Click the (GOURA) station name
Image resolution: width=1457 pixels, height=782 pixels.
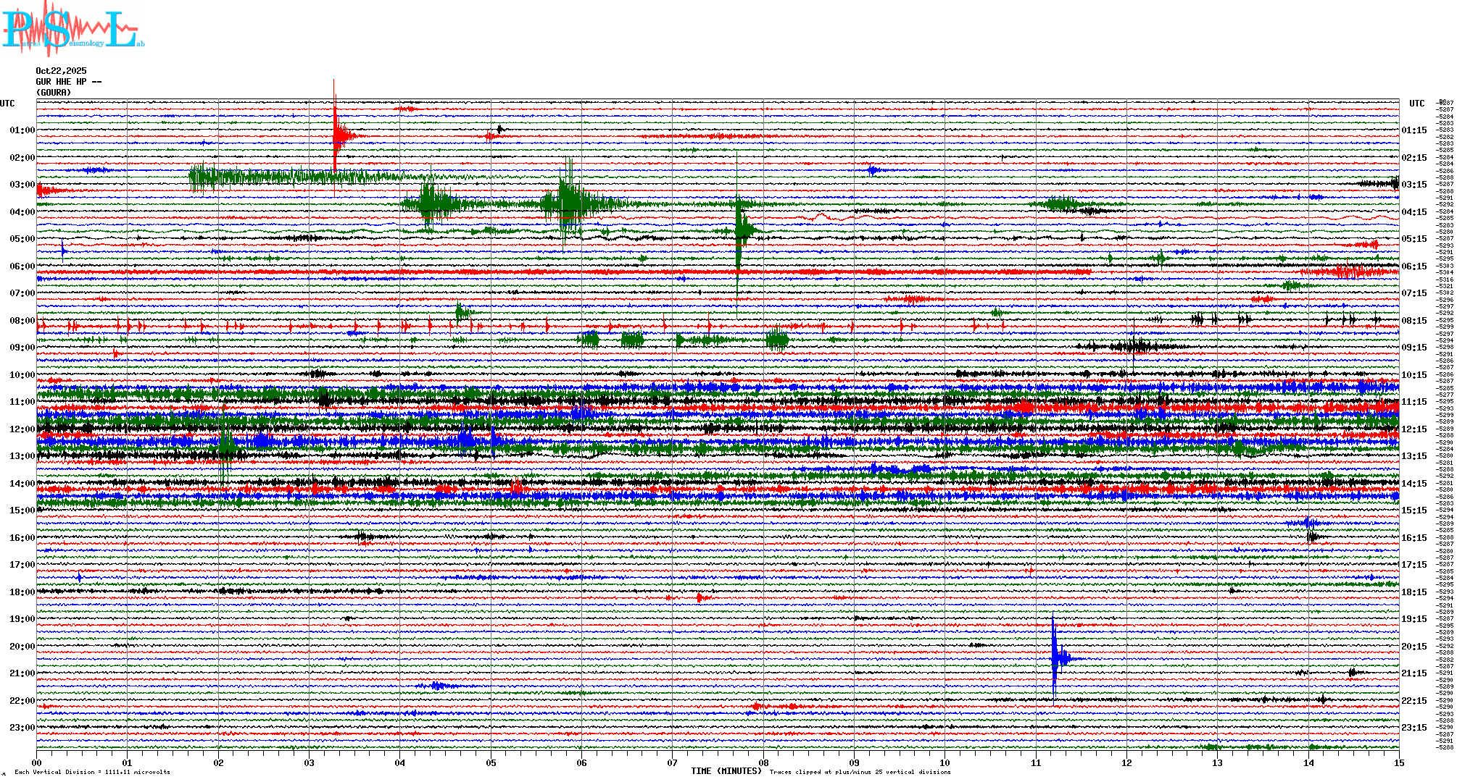(x=54, y=93)
